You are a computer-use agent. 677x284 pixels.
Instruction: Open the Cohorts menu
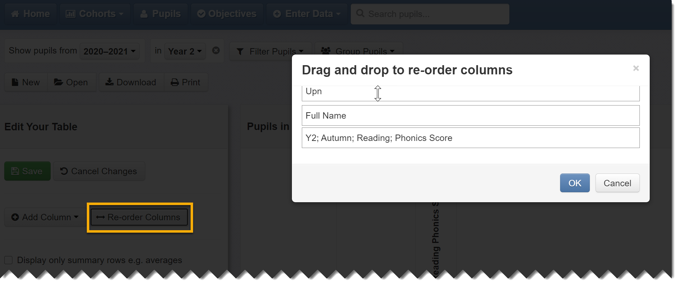click(95, 14)
